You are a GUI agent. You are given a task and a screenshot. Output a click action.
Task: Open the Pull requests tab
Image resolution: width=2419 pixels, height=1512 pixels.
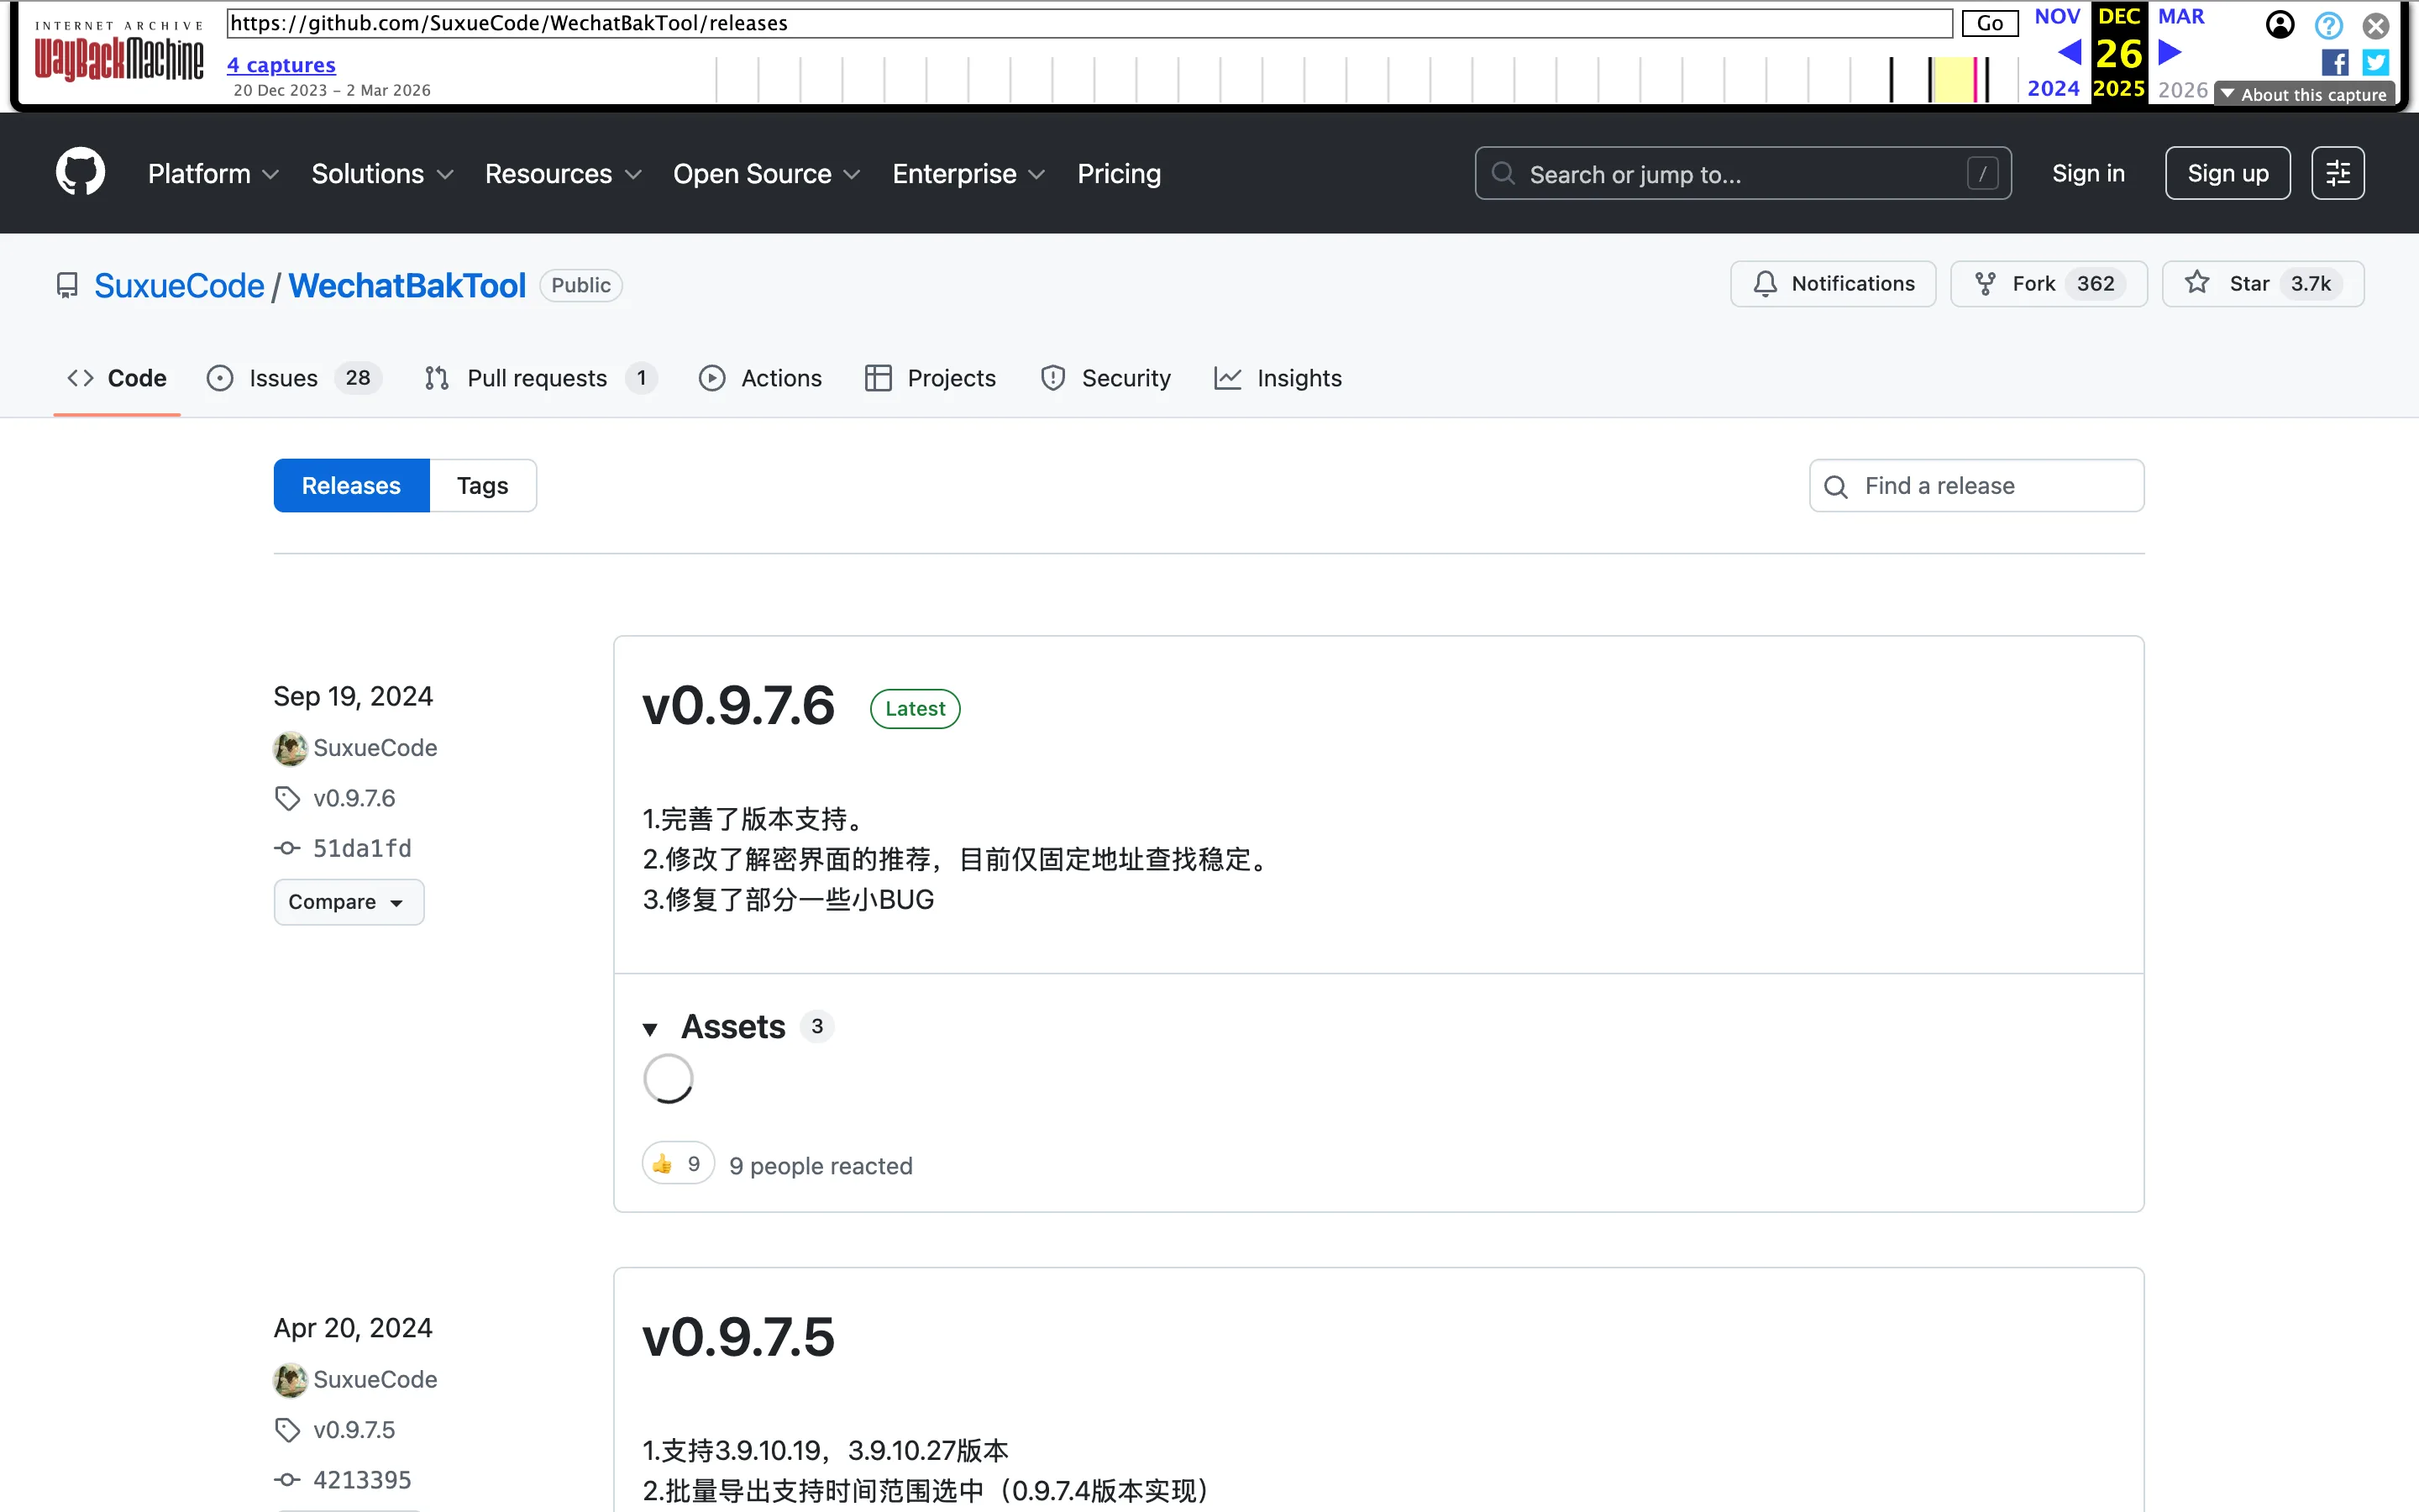pos(540,378)
